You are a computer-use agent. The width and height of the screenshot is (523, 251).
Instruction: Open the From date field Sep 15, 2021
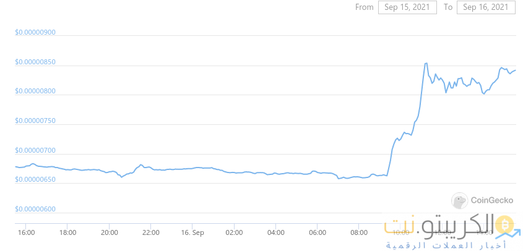pyautogui.click(x=407, y=7)
